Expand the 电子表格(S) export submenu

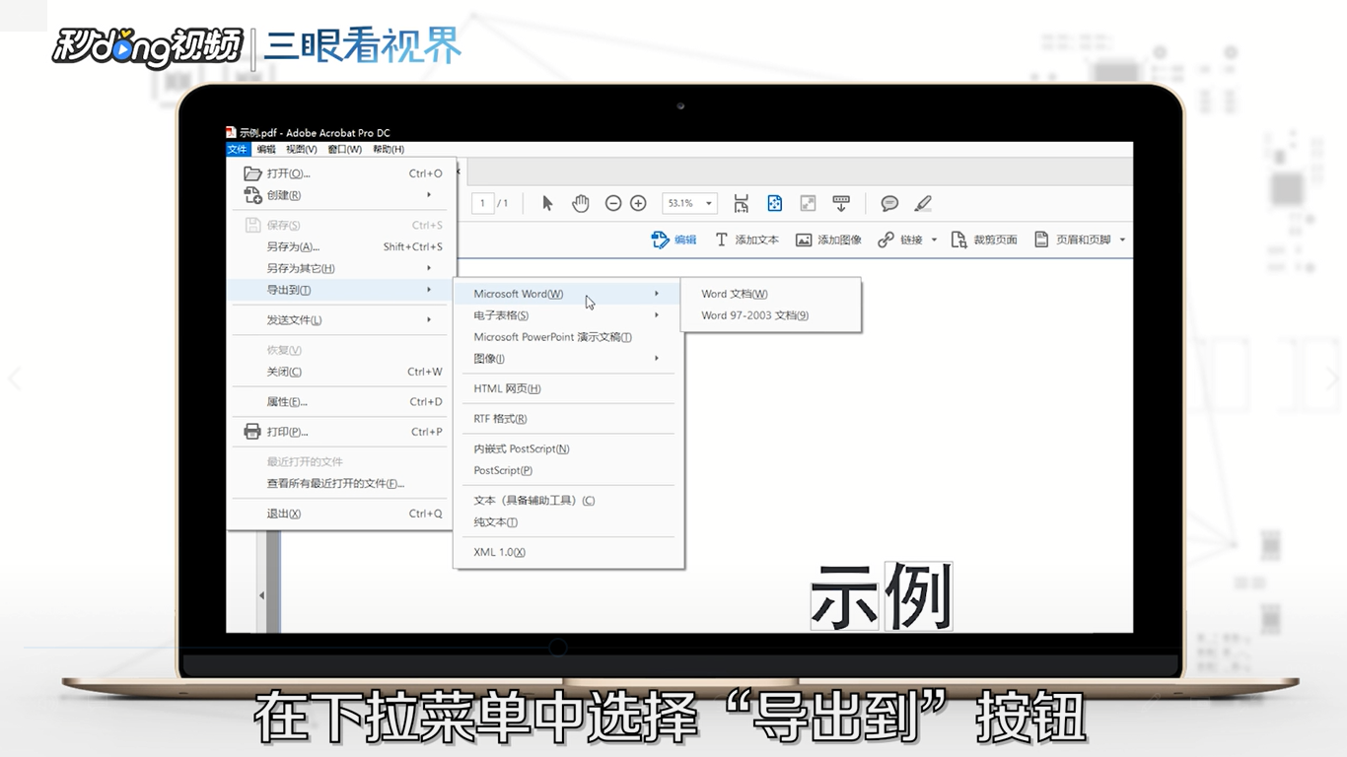(x=569, y=315)
